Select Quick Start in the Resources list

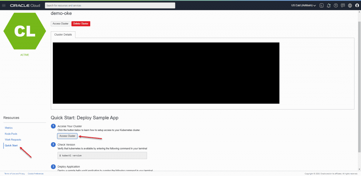coord(11,145)
